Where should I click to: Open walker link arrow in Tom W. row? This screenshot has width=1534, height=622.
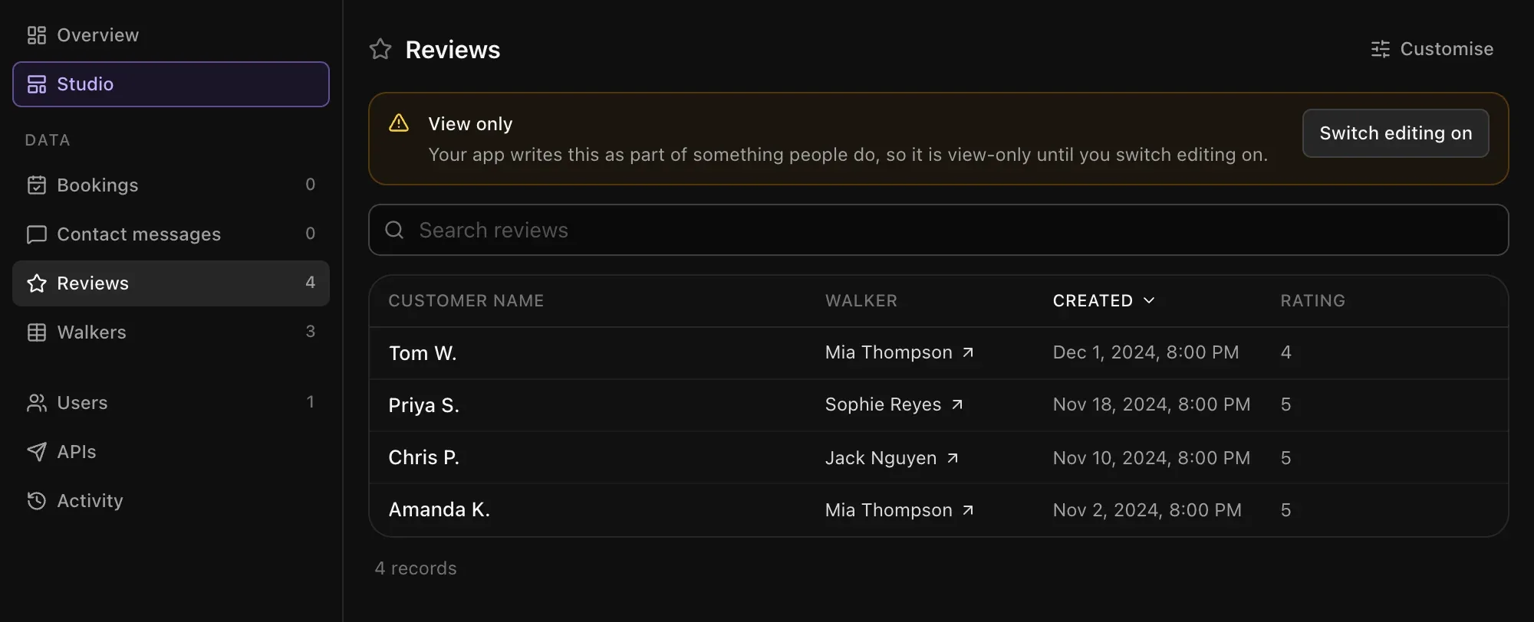(968, 352)
